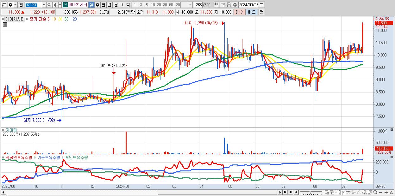Open the dropdown right of interval 120
Image resolution: width=395 pixels, height=196 pixels.
190,5
